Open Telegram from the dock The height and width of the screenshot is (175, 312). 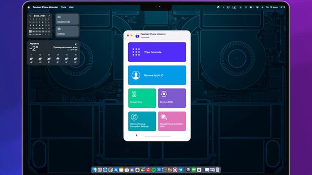(180, 170)
